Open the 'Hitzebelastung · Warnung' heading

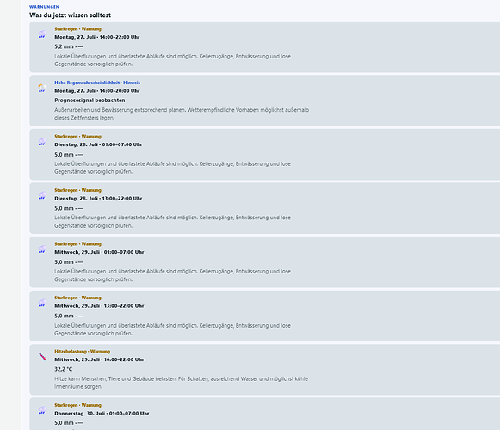(83, 351)
